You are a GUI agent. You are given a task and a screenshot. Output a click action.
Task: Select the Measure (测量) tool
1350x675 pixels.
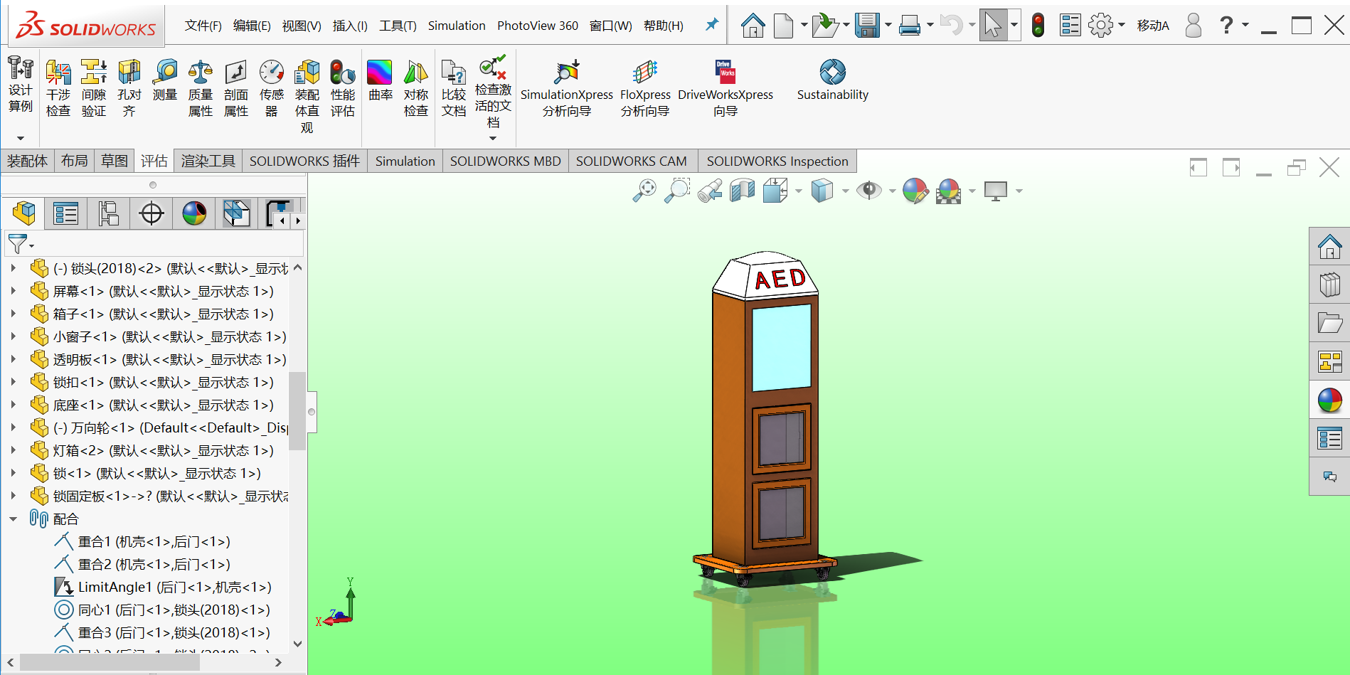click(165, 80)
